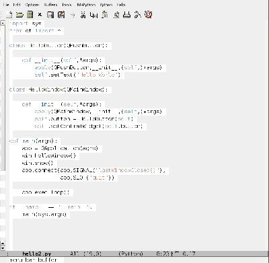Click the Paste clipboard icon

tap(105, 15)
